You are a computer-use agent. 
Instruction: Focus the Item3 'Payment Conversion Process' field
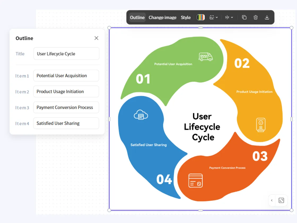tap(66, 108)
